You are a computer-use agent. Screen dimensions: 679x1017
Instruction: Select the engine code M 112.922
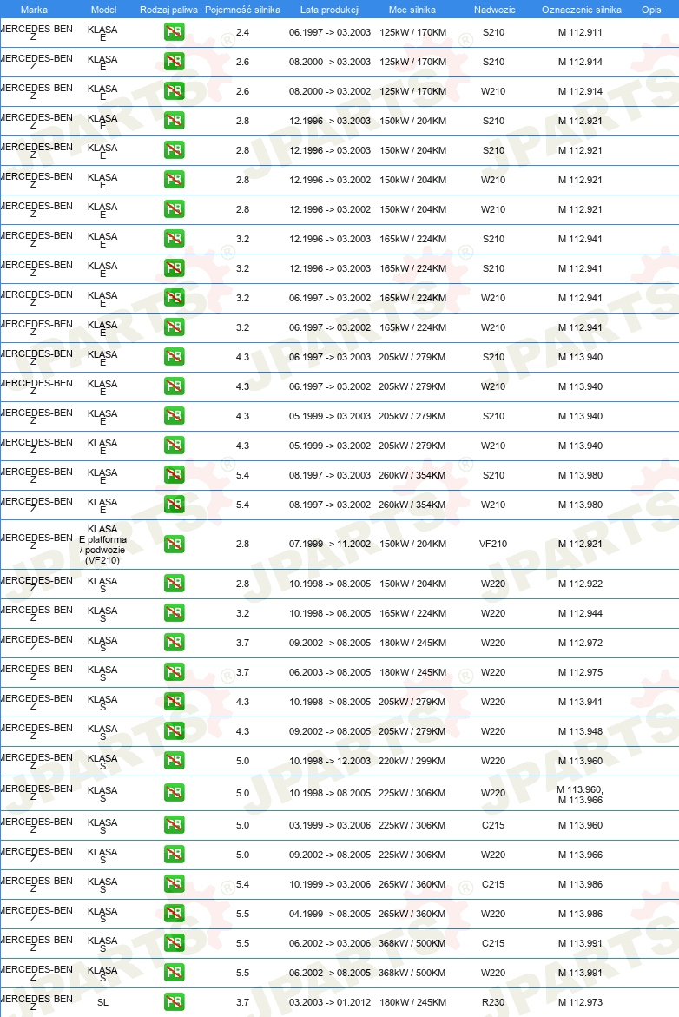(580, 583)
